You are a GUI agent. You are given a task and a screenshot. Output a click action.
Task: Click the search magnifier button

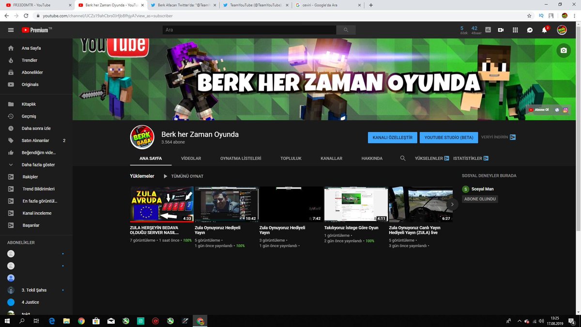coord(346,30)
